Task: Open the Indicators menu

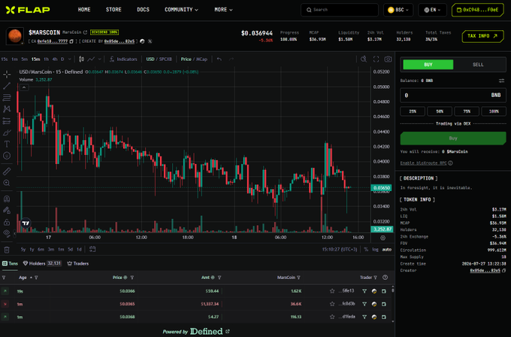Action: click(x=123, y=59)
